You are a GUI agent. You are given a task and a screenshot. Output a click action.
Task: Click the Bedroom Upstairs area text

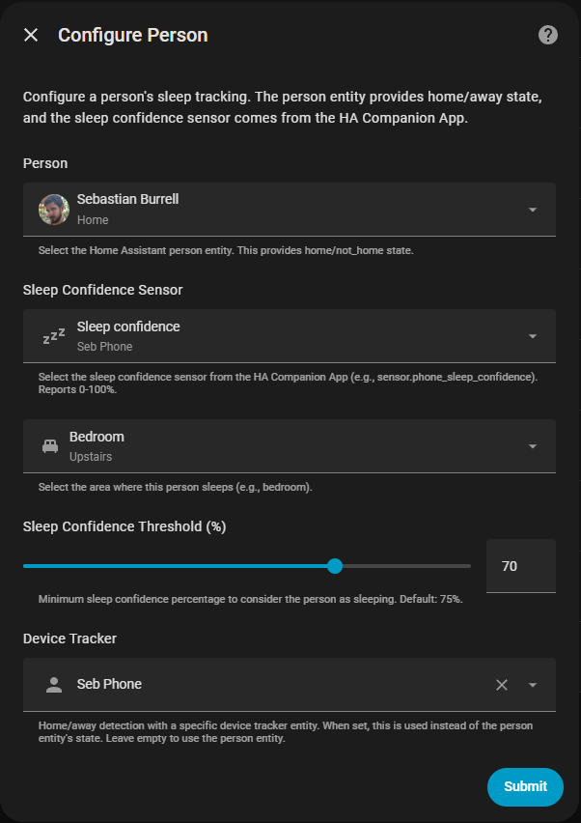pyautogui.click(x=97, y=445)
